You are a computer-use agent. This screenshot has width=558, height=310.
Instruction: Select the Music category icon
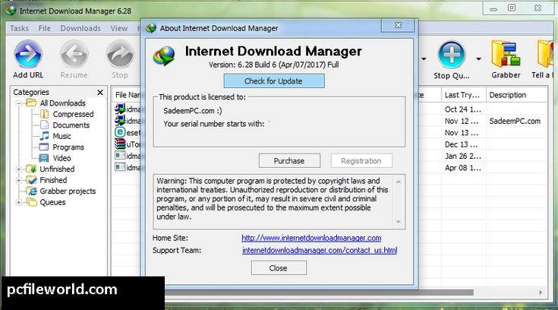coord(45,136)
